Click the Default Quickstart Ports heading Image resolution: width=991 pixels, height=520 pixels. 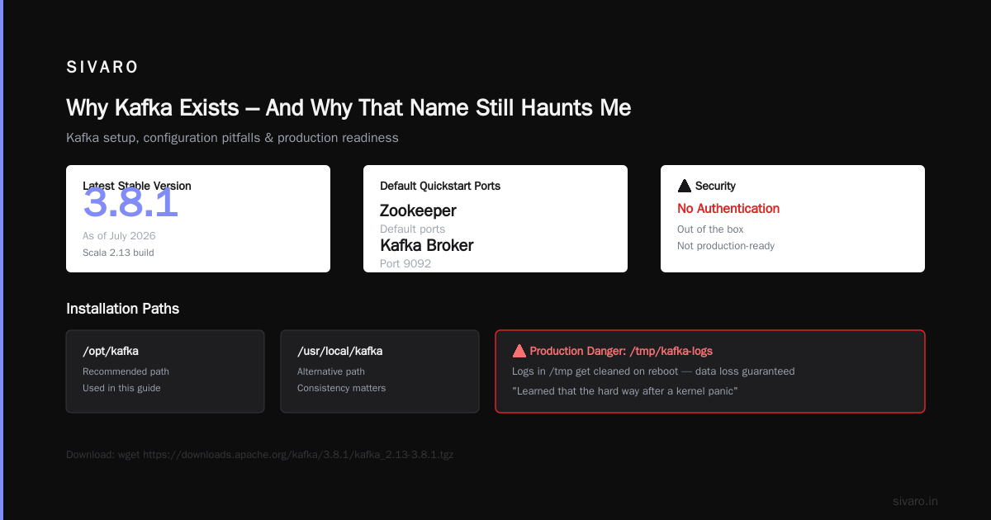[x=440, y=186]
